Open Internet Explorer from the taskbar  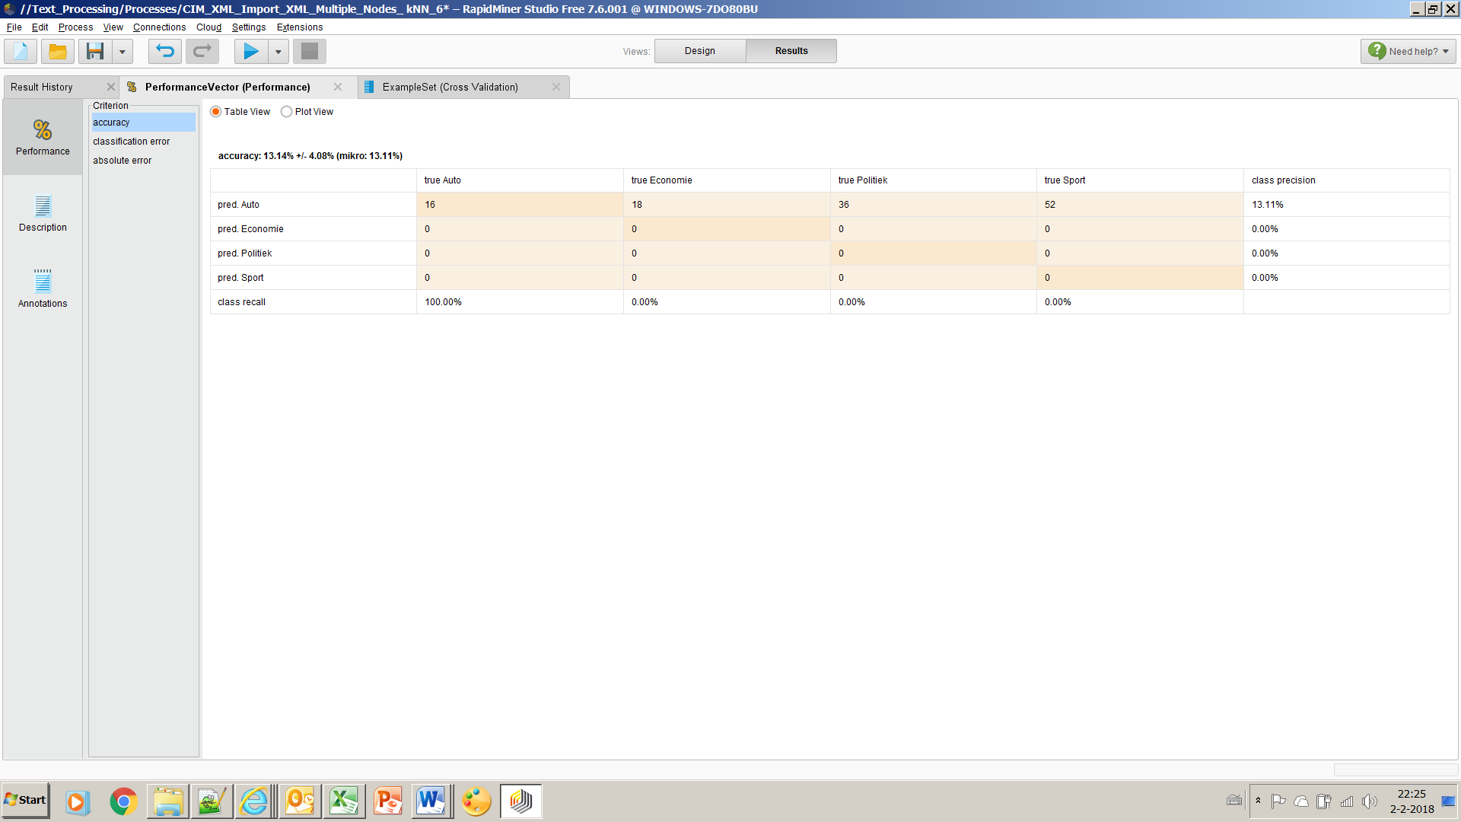pos(254,801)
